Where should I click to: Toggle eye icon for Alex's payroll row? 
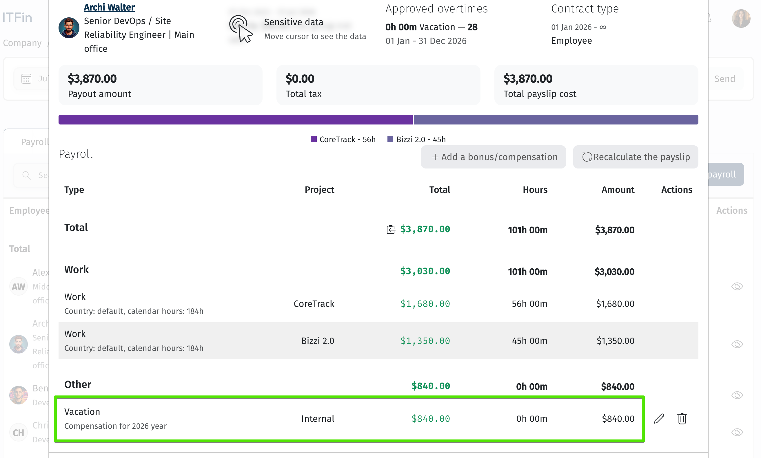[x=737, y=286]
